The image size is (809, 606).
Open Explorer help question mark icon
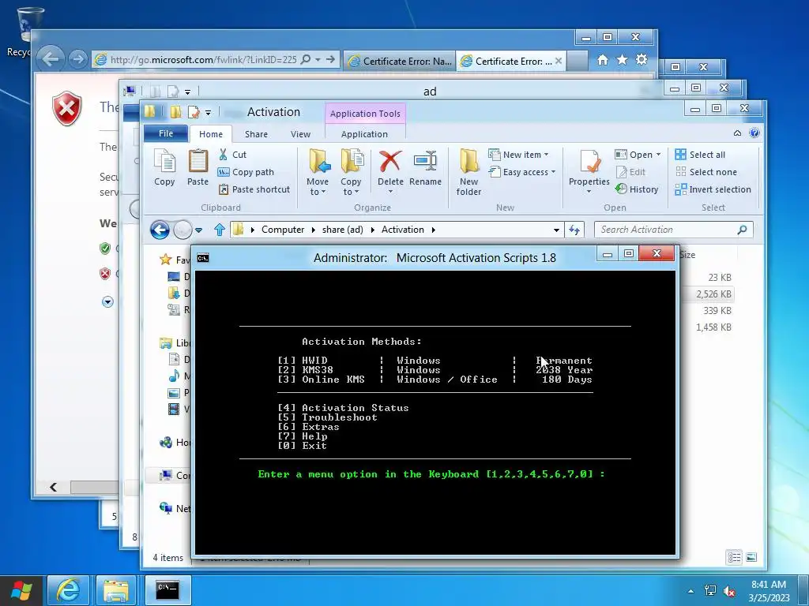pos(754,133)
